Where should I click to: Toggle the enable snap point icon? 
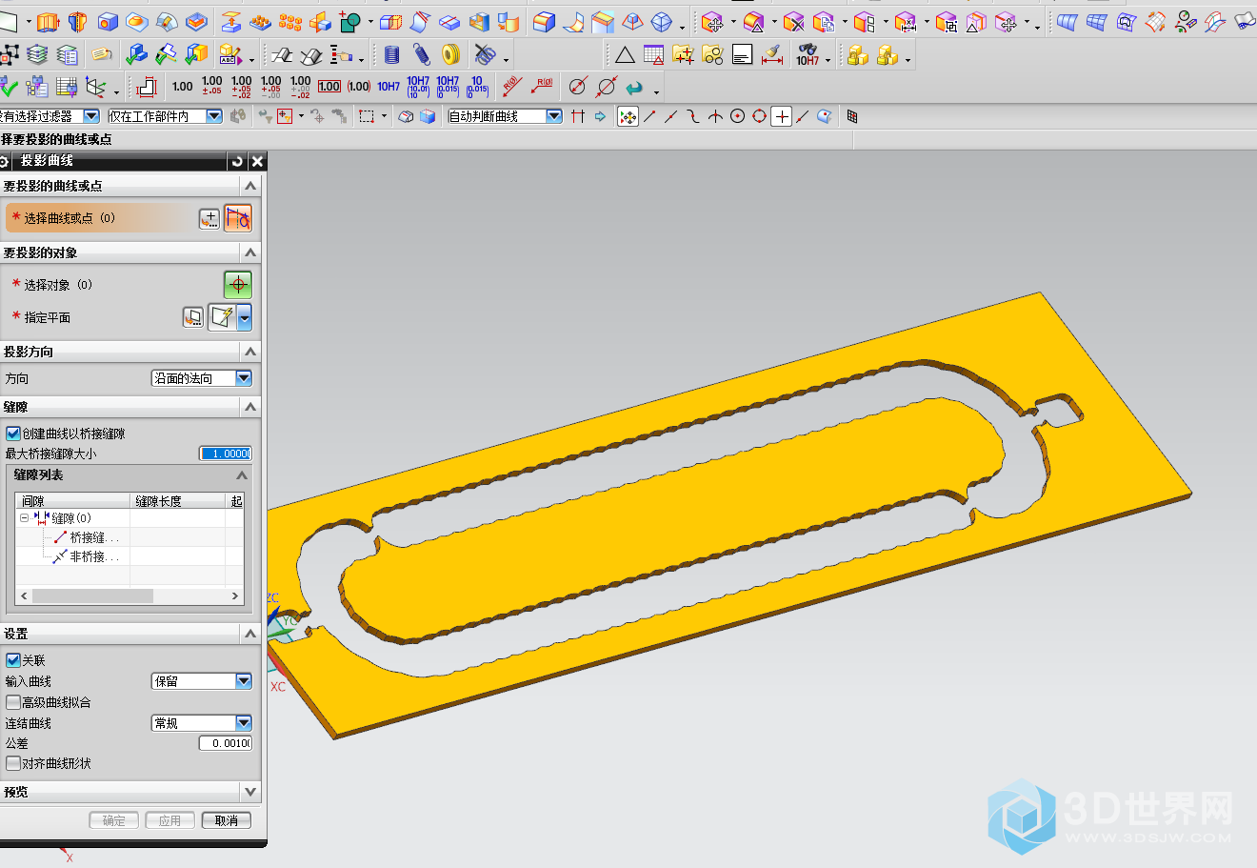coord(628,116)
